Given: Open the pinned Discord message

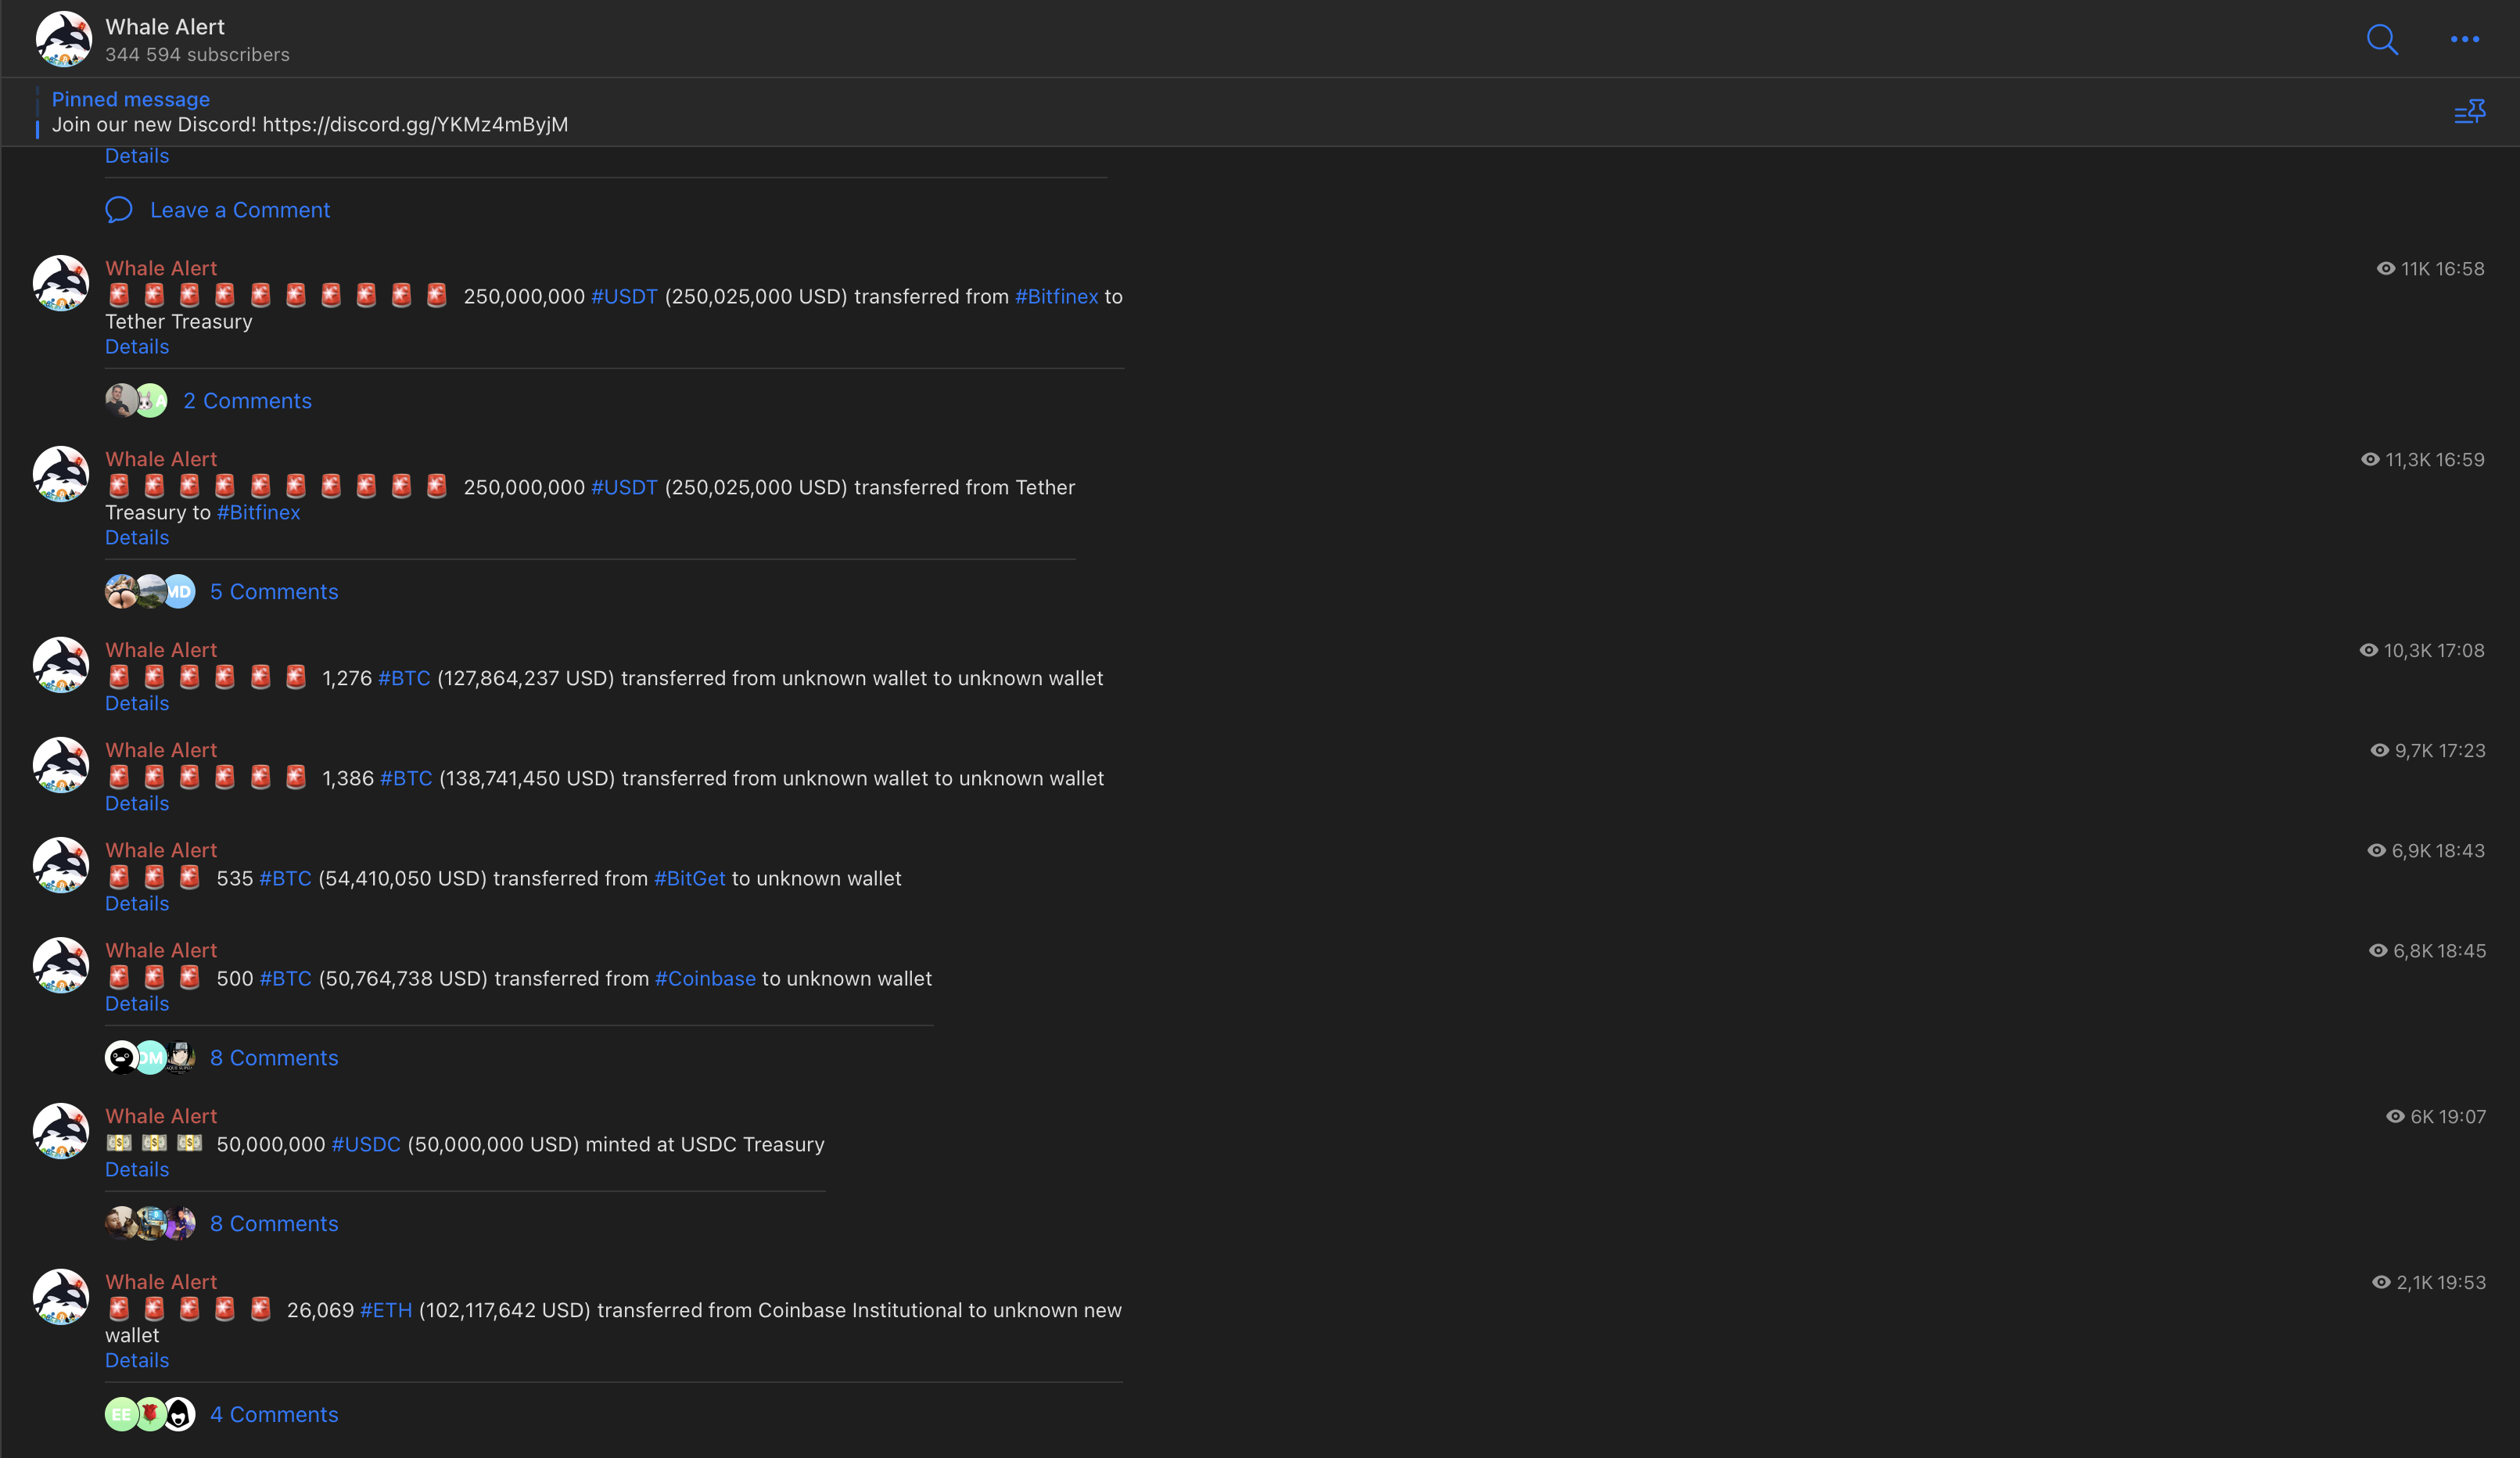Looking at the screenshot, I should coord(310,112).
